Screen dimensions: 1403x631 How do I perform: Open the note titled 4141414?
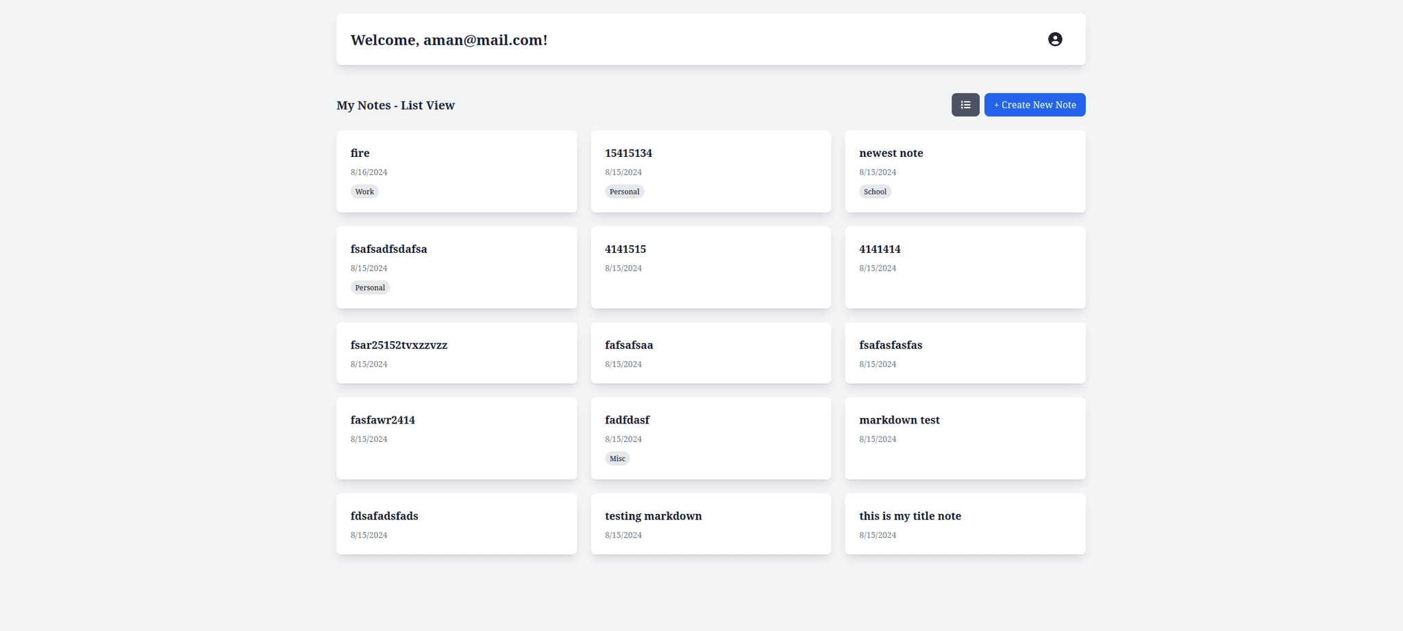point(965,267)
